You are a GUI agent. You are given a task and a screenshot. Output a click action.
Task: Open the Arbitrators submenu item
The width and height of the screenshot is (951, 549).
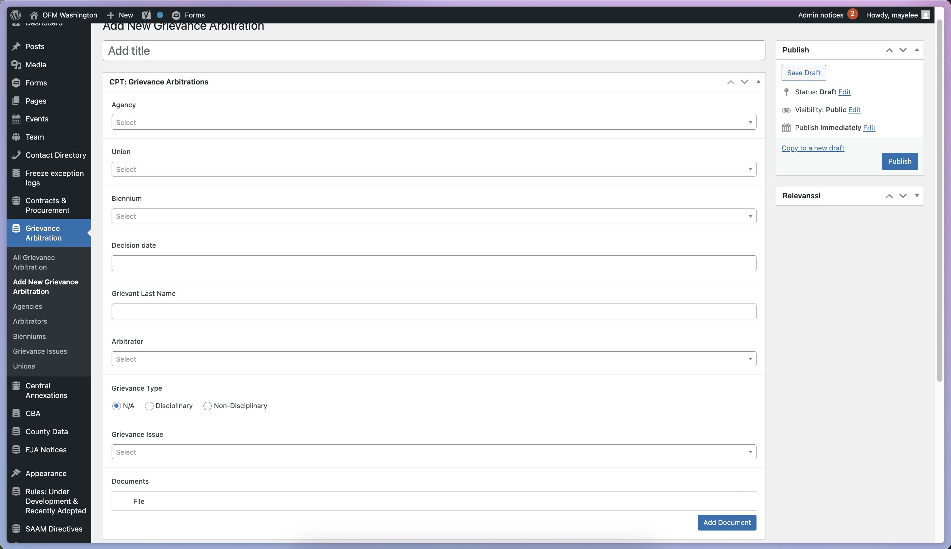[x=30, y=321]
